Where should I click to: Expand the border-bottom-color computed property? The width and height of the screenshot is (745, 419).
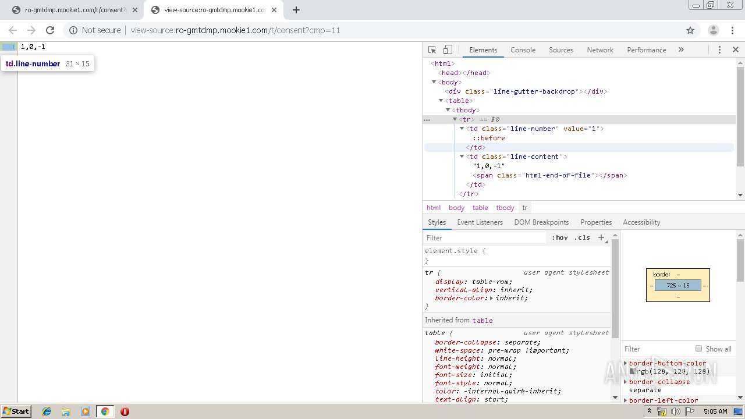coord(626,363)
